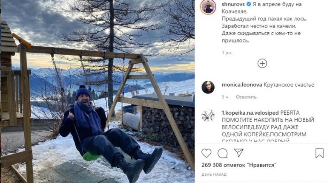
Task: Click the swing photo of the post
Action: (x=98, y=92)
